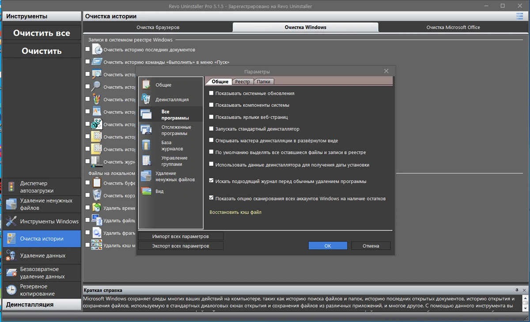Click folder icon beside Удалить време
Viewport: 530px width, 322px height.
pyautogui.click(x=97, y=207)
